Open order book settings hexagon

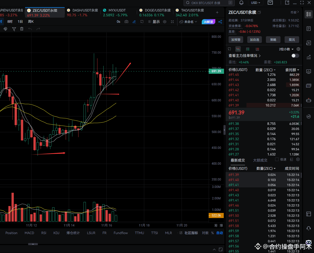click(298, 49)
